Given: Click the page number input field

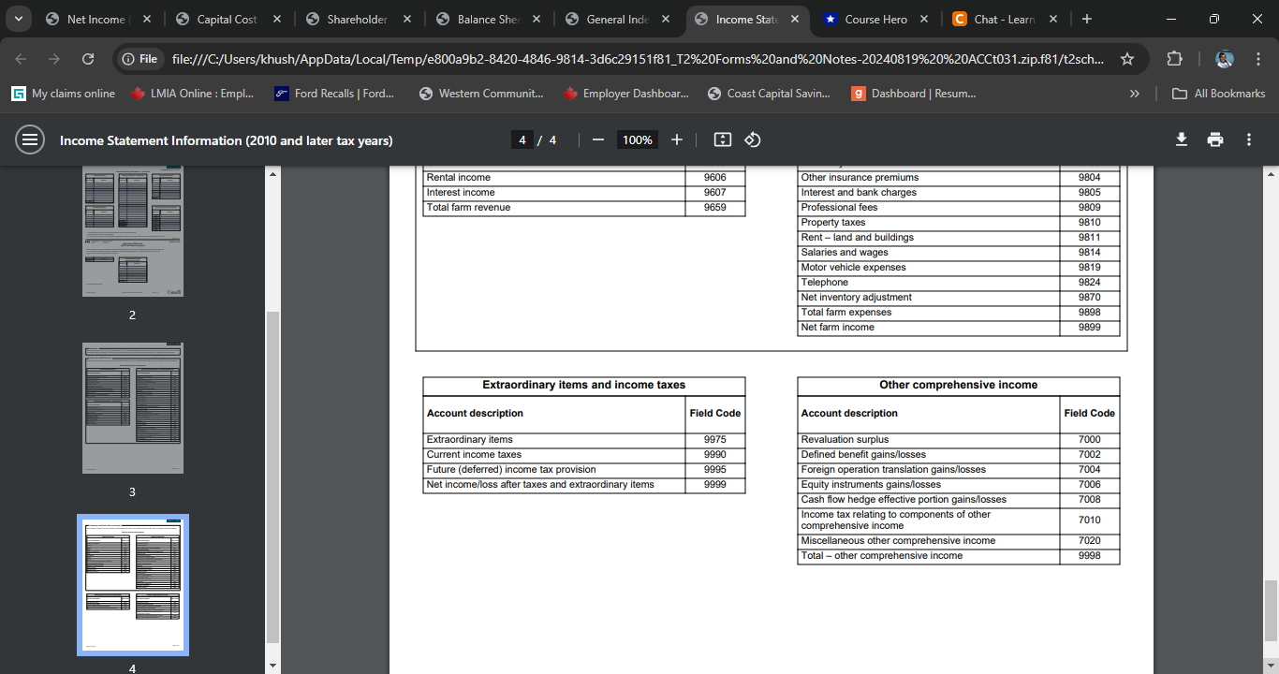Looking at the screenshot, I should click(x=522, y=139).
